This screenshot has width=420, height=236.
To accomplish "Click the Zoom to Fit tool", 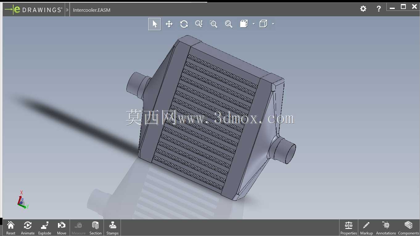I will (x=229, y=24).
